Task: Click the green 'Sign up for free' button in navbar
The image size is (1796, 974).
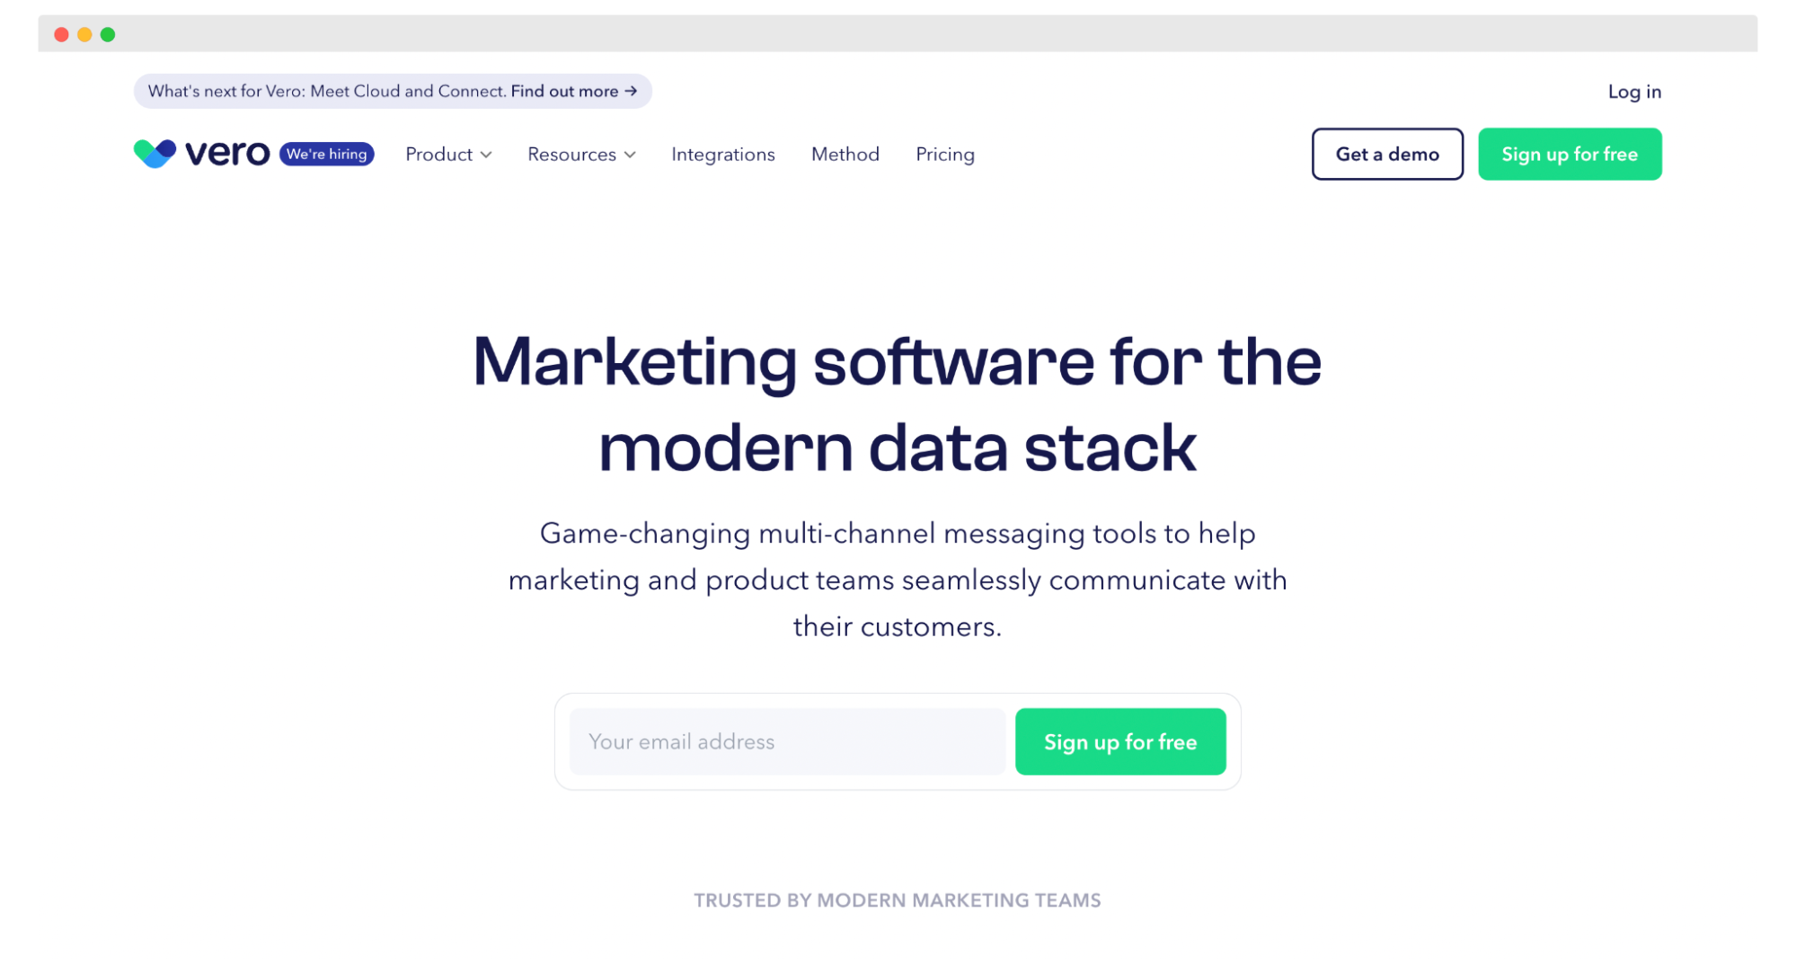Action: coord(1570,154)
